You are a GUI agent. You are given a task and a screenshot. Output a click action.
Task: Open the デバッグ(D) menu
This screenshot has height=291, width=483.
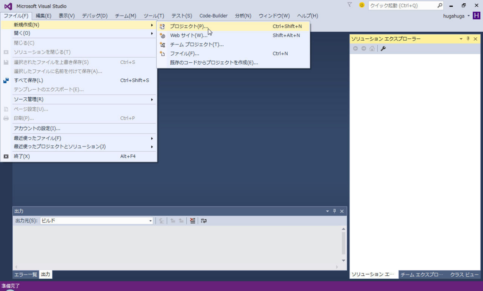tap(94, 16)
